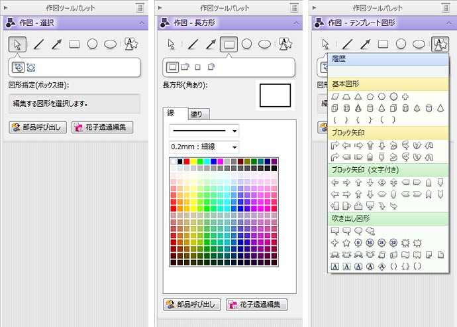457x327 pixels.
Task: Pick the ellipse tool in 作図 - 選択 panel
Action: click(x=111, y=44)
